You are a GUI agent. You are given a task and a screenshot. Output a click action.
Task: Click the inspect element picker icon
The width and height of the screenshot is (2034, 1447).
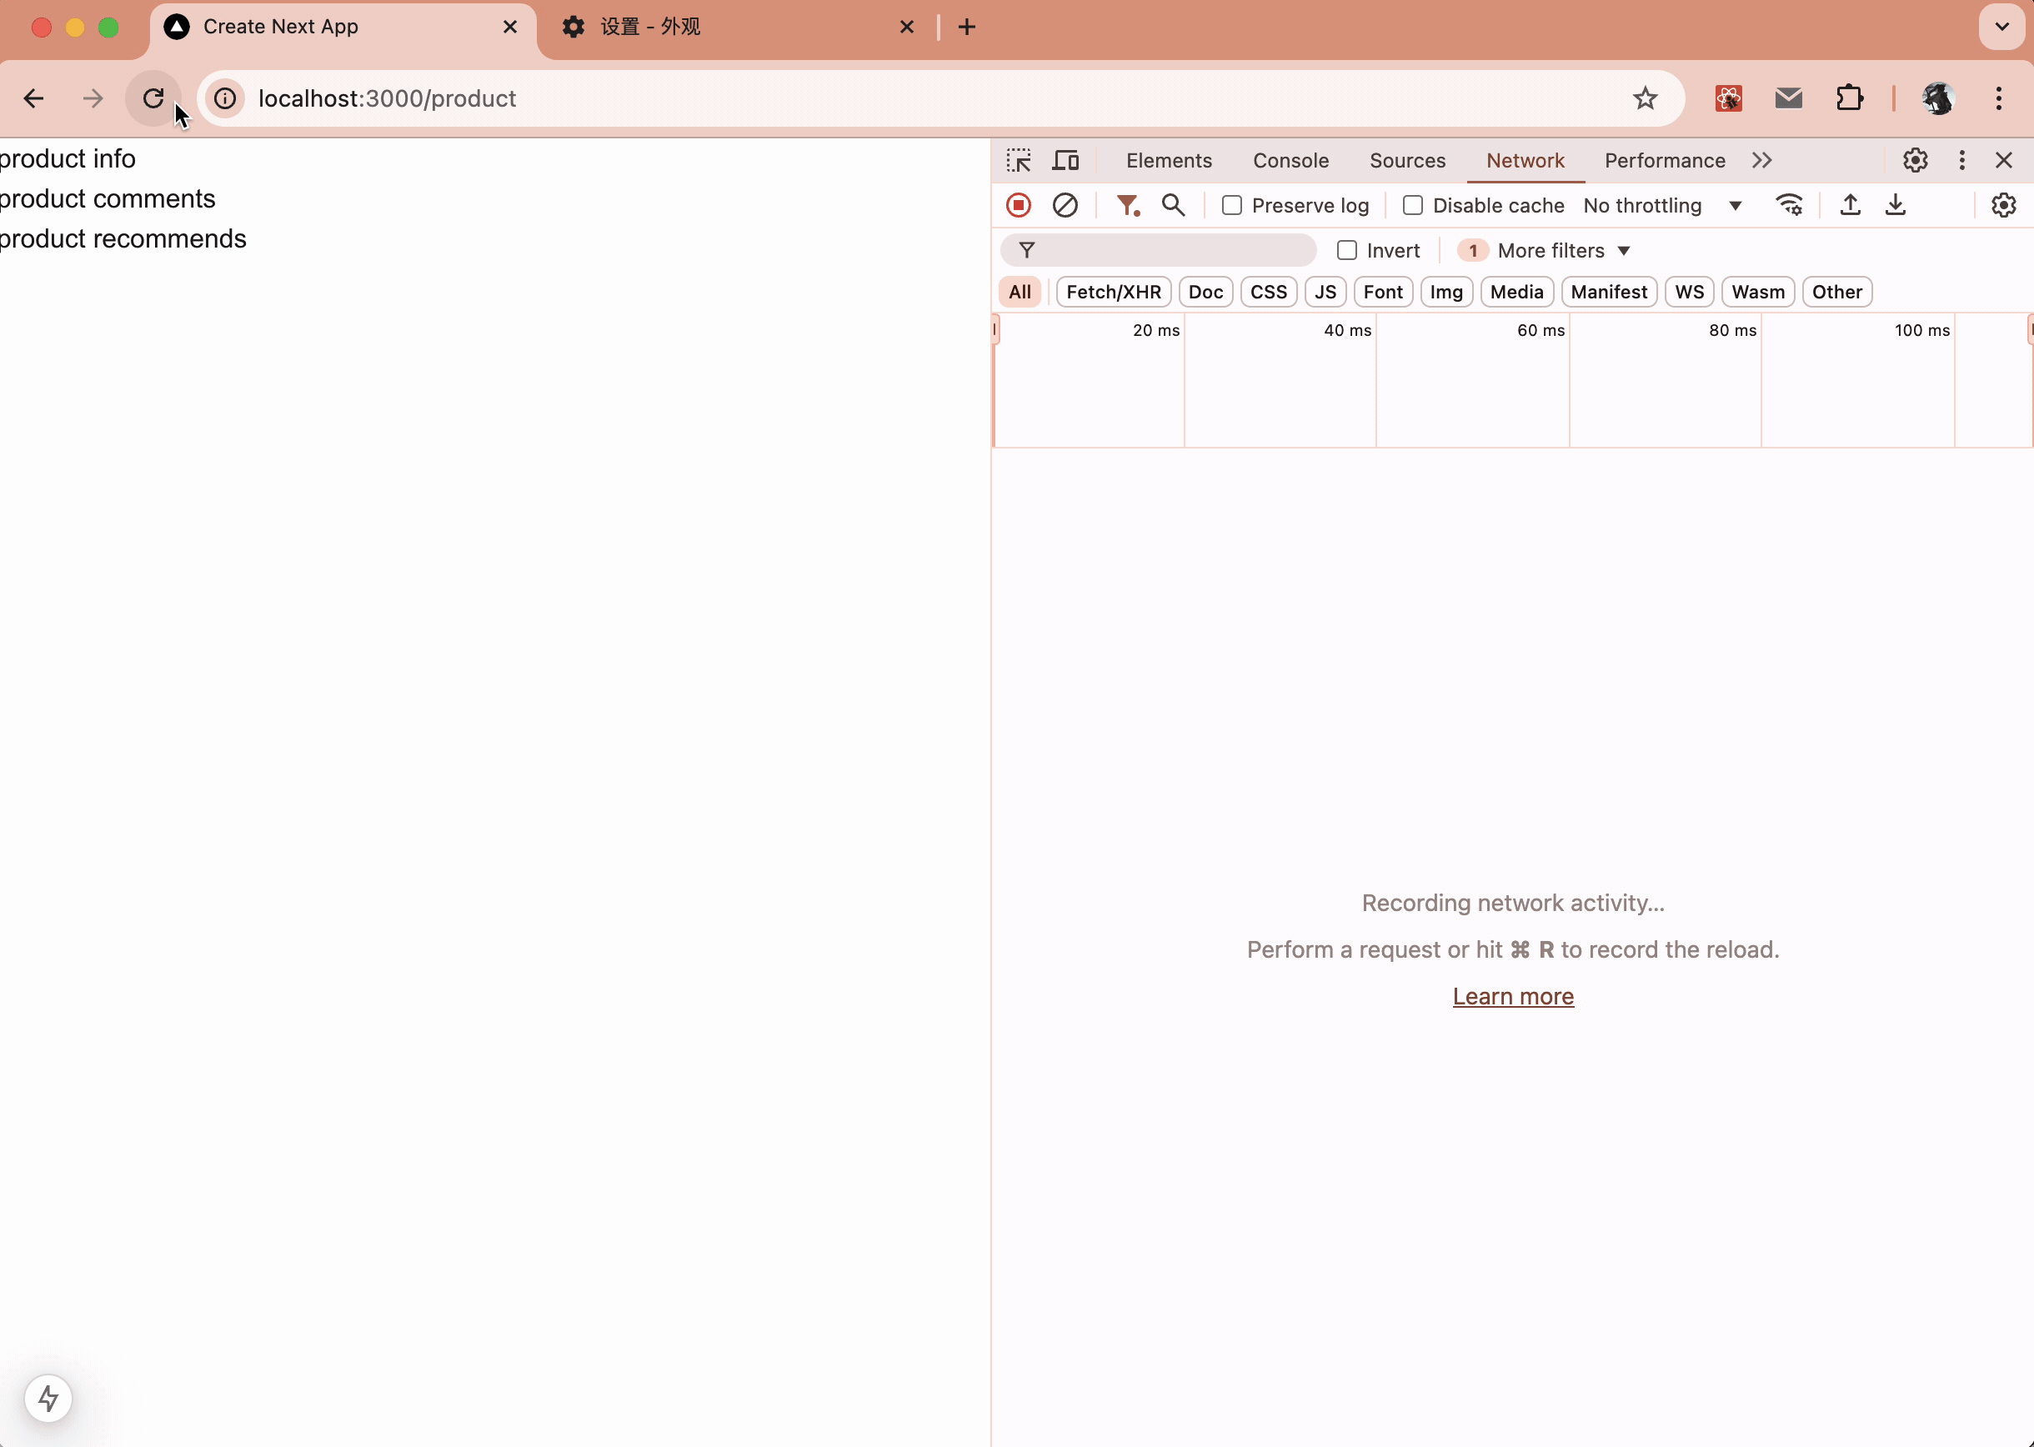pos(1019,160)
